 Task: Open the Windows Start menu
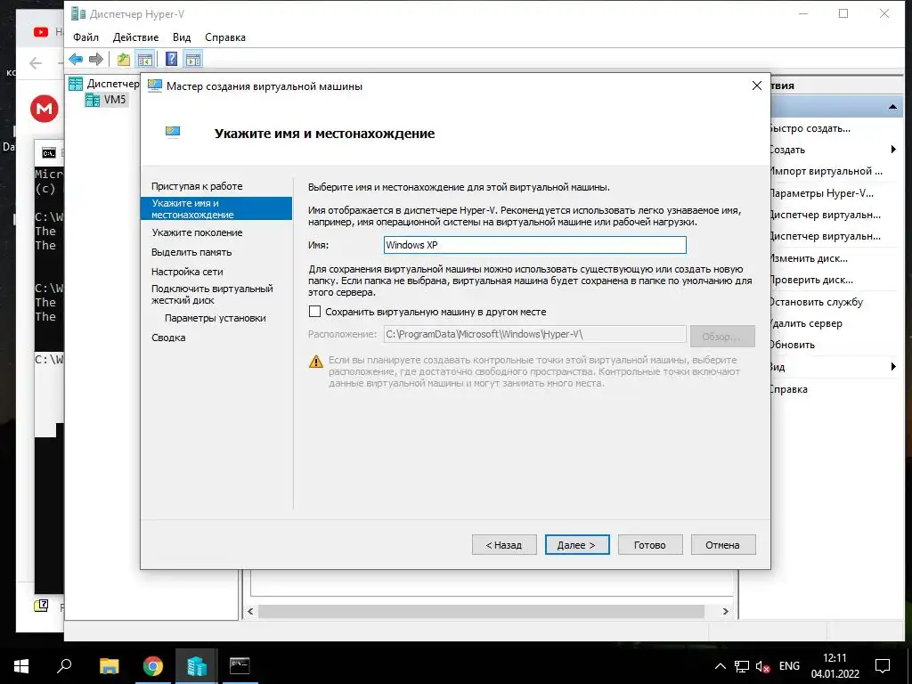point(21,666)
